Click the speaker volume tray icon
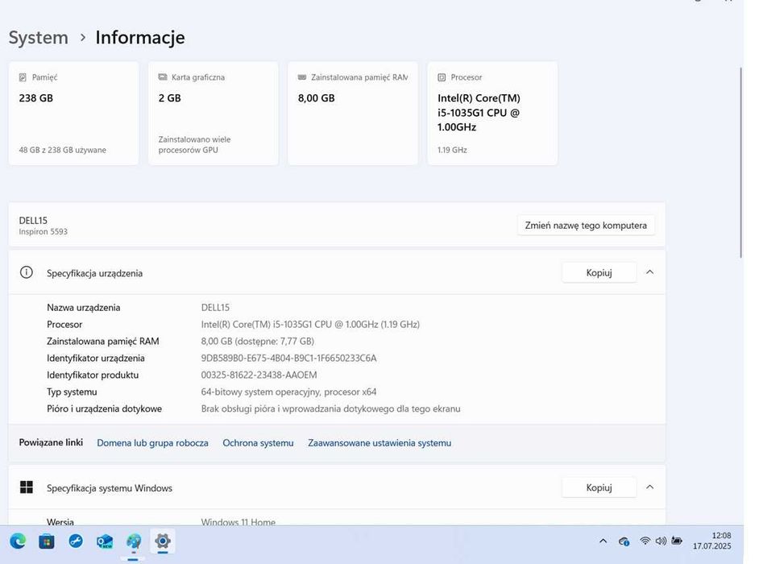The width and height of the screenshot is (759, 564). [661, 541]
